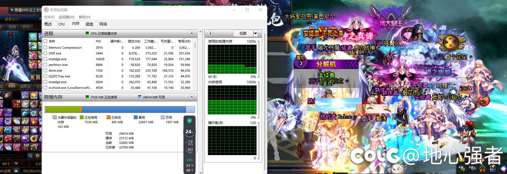
Task: Select the 副职业 tab in game inventory
Action: (26, 86)
